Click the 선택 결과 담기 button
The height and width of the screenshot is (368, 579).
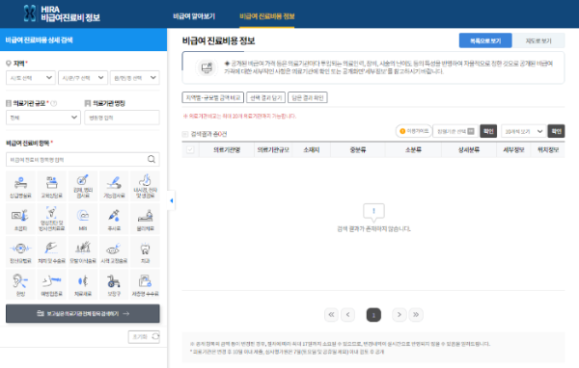[x=266, y=97]
